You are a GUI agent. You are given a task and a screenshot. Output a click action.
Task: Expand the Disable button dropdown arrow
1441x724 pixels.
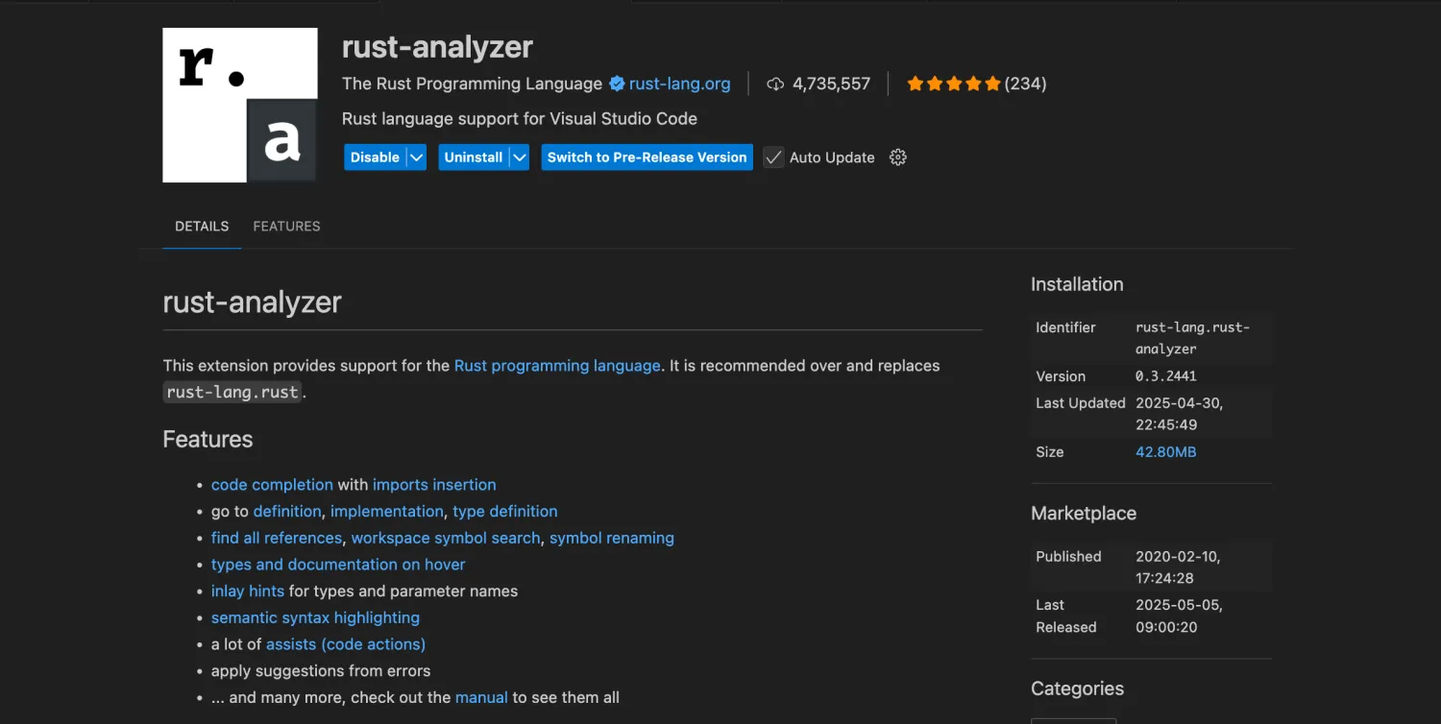click(x=416, y=157)
